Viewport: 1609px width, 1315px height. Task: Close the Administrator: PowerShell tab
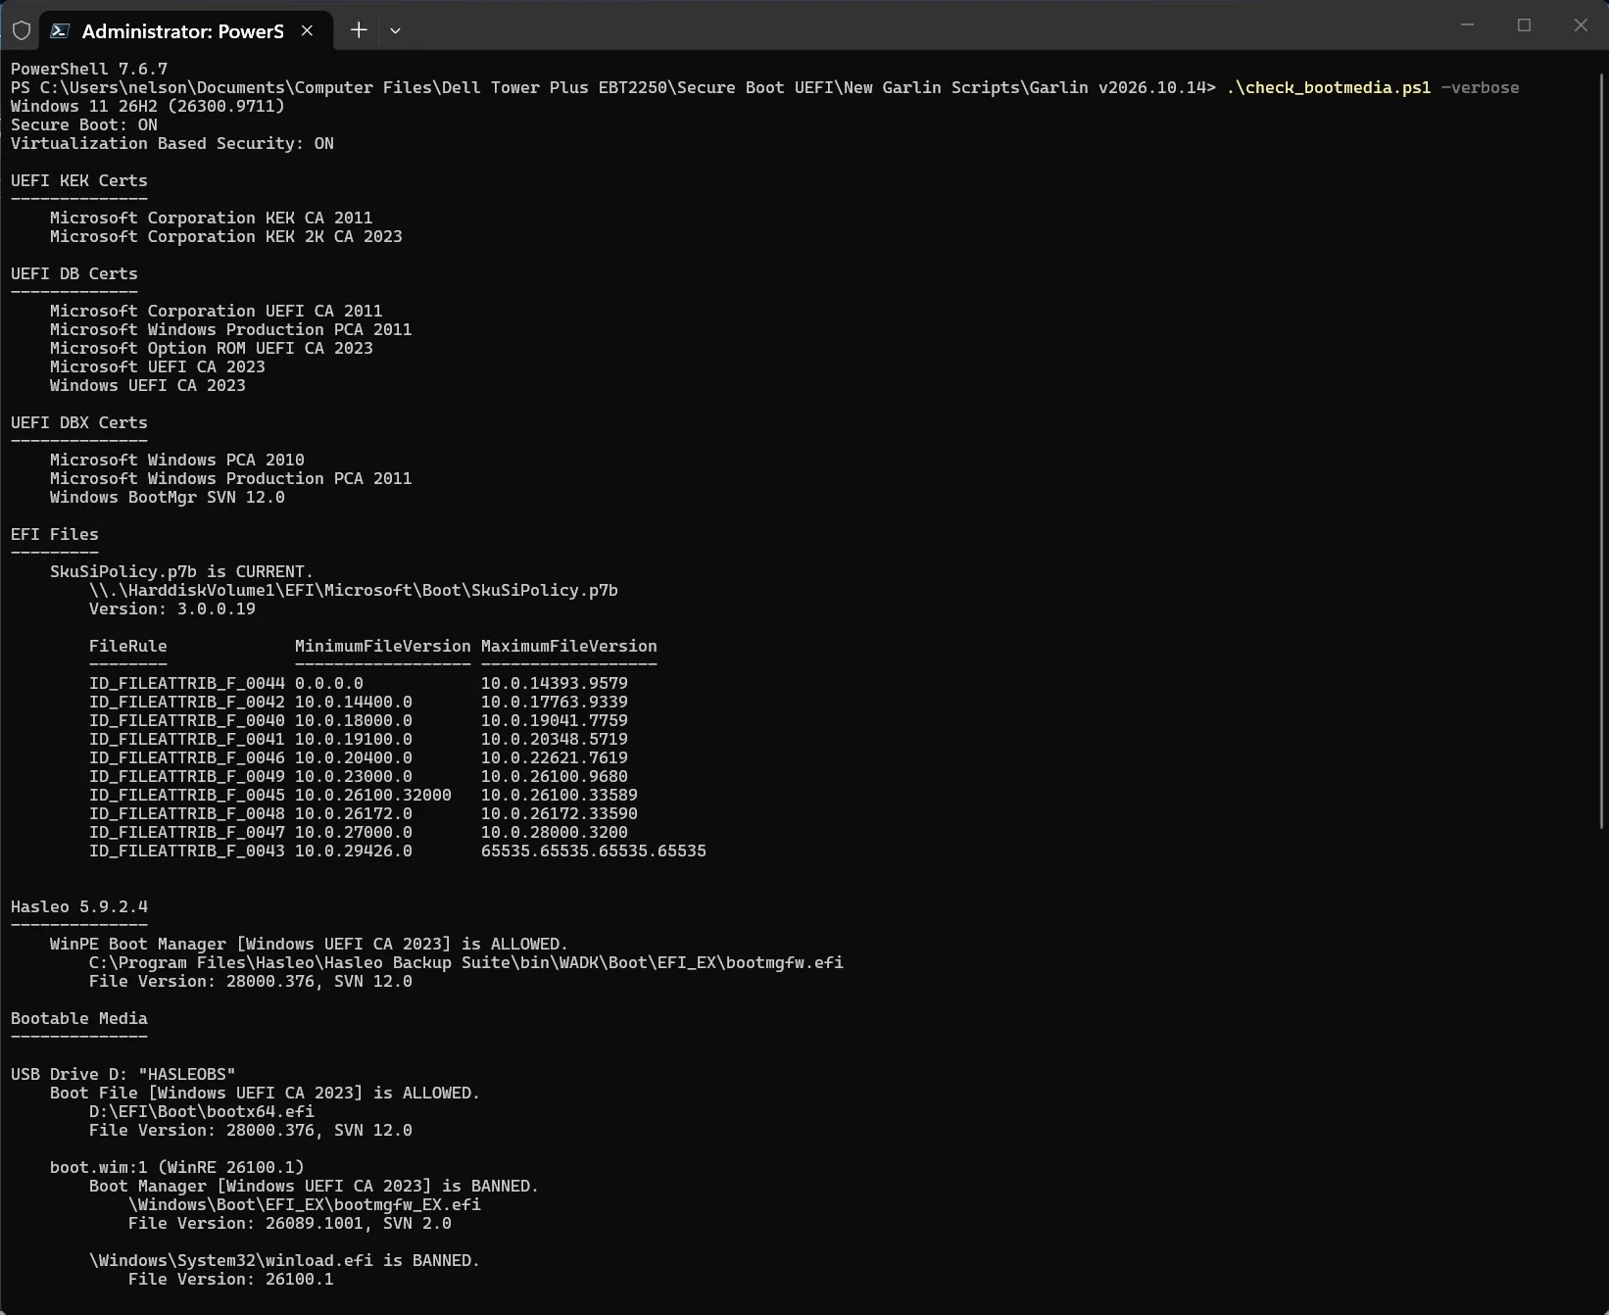(307, 30)
